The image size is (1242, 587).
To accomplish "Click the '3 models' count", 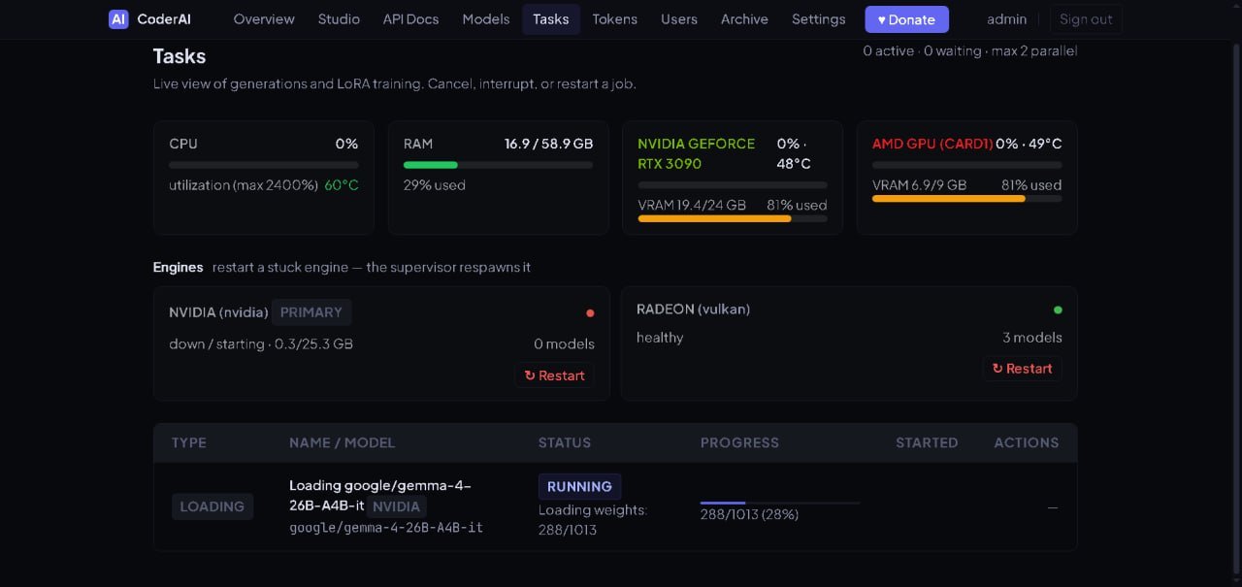I will pyautogui.click(x=1032, y=338).
